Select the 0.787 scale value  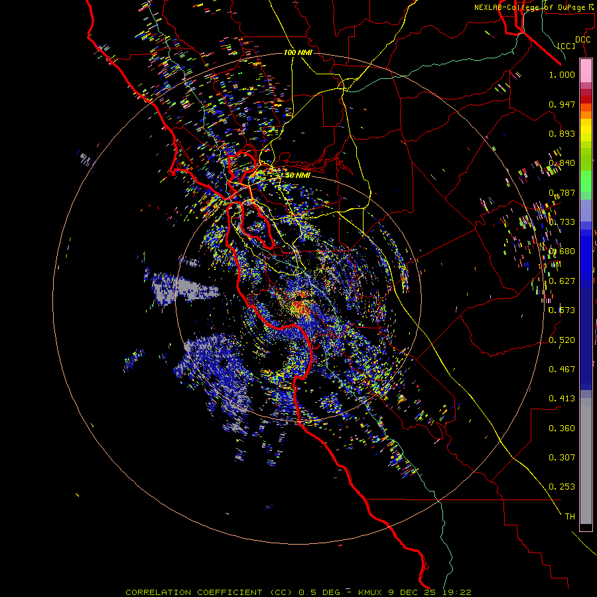562,192
